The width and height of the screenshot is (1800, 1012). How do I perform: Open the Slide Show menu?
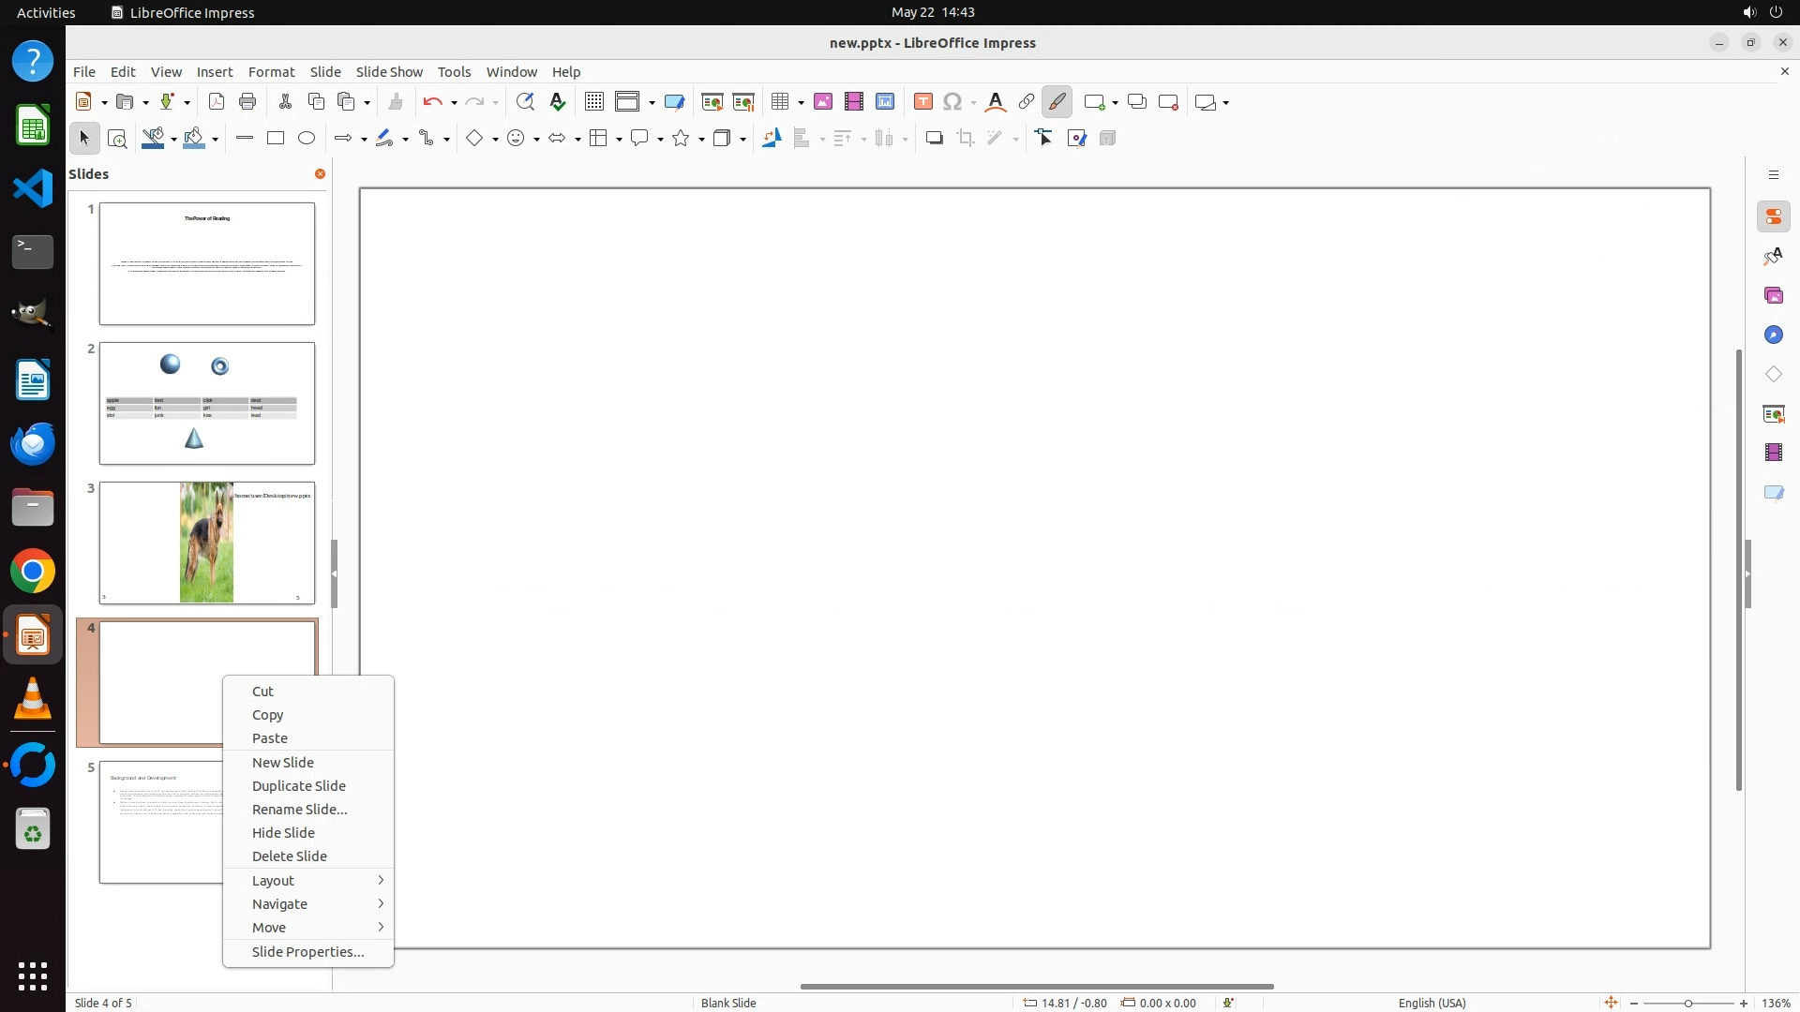coord(389,72)
